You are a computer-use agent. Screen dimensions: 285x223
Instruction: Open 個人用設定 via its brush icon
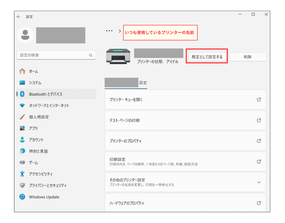pos(23,117)
